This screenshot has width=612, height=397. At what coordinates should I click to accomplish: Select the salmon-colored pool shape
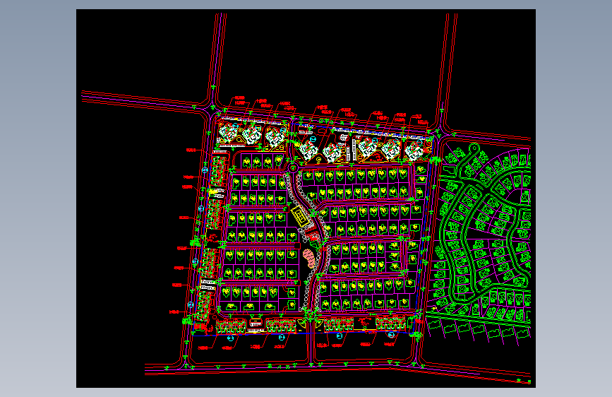click(x=309, y=259)
